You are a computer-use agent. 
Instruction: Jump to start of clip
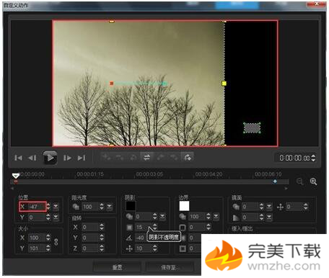pyautogui.click(x=18, y=158)
